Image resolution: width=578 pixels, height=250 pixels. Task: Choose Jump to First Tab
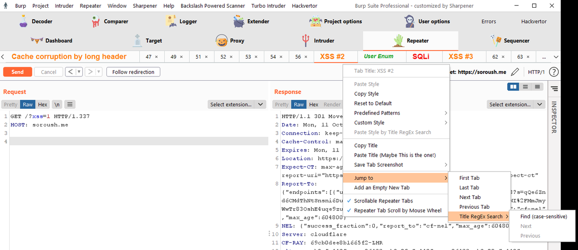coord(478,178)
